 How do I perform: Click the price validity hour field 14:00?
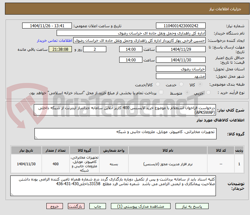pos(131,60)
